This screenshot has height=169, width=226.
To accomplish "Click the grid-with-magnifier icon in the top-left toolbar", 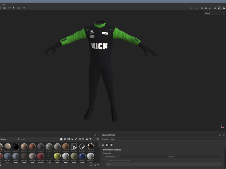I will [x=5, y=8].
